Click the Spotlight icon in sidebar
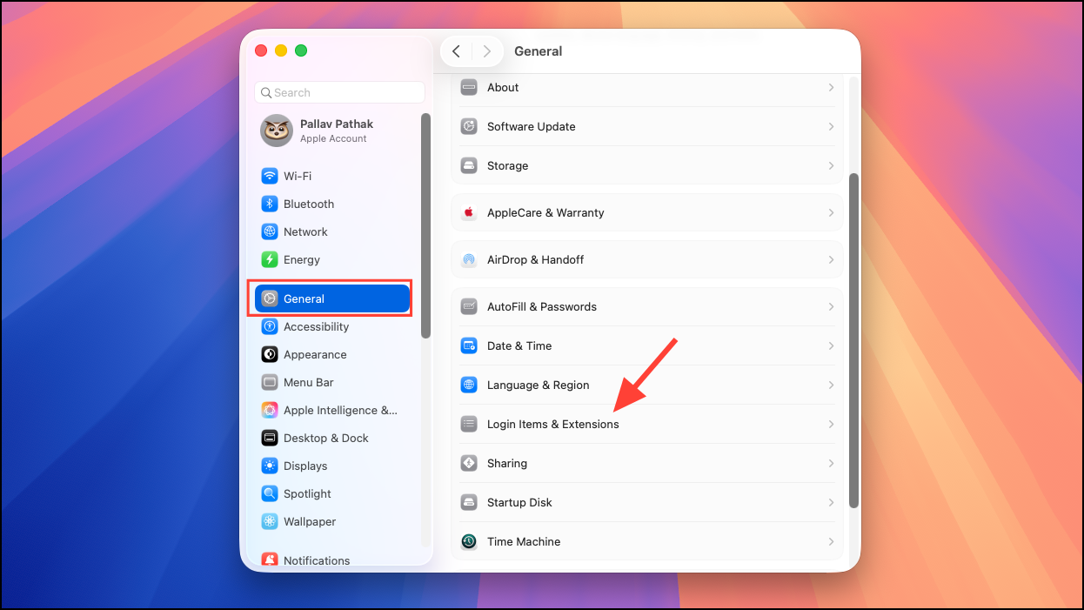1084x610 pixels. point(270,493)
